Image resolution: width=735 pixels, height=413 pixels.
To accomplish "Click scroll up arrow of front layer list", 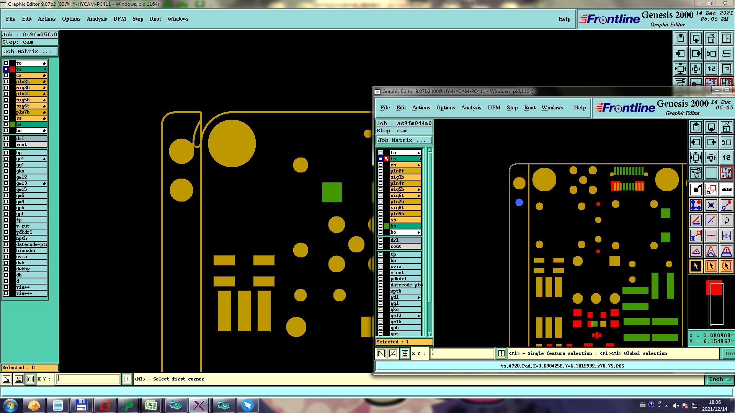I will (430, 150).
